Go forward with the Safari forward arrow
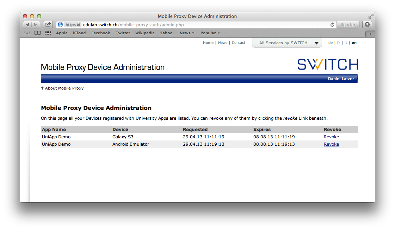This screenshot has height=230, width=395. pyautogui.click(x=36, y=25)
